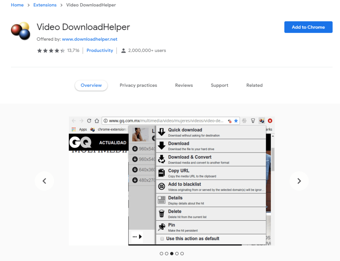Click the previous carousel arrow
The width and height of the screenshot is (340, 261).
44,181
